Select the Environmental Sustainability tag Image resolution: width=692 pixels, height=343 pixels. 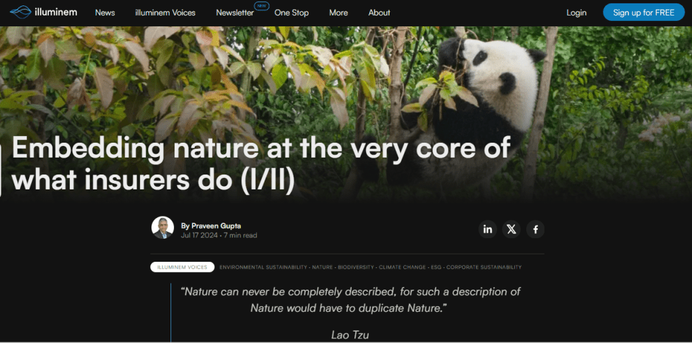click(x=263, y=267)
